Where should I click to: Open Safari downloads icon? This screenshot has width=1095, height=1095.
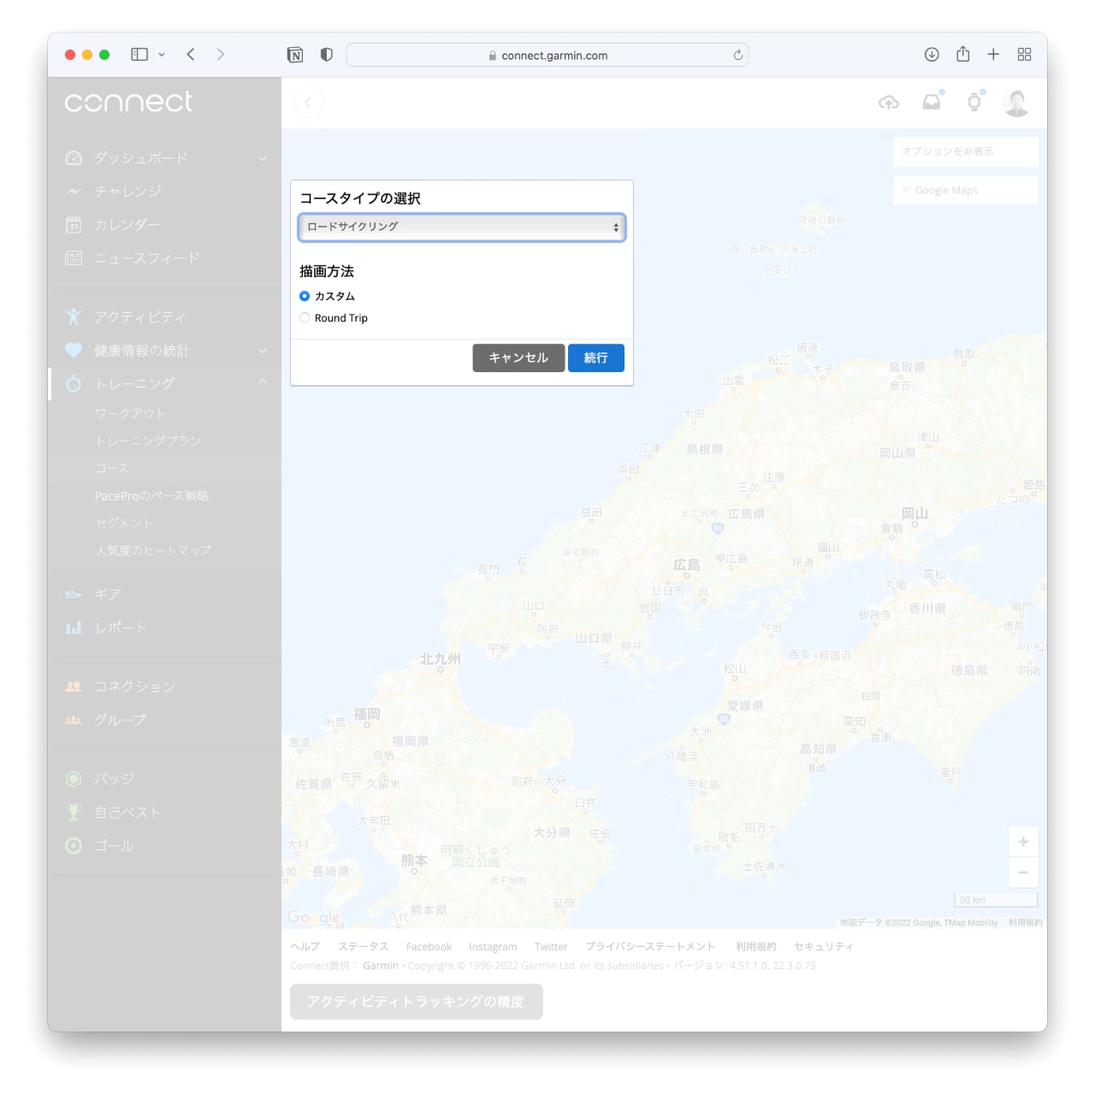[932, 55]
